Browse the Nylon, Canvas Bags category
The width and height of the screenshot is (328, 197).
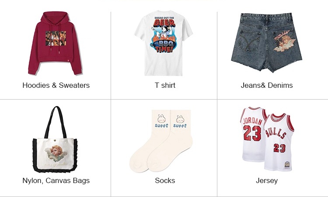(x=56, y=180)
